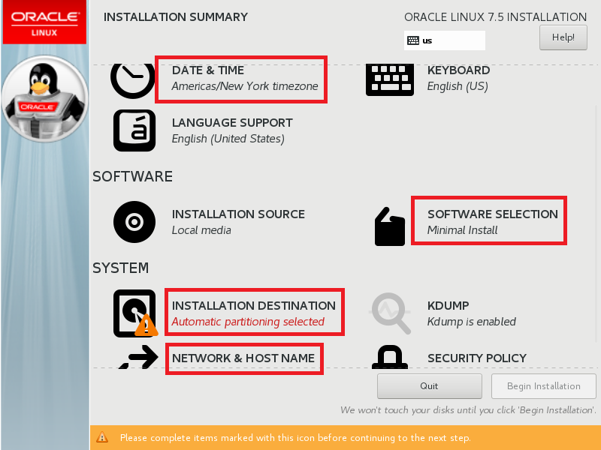Viewport: 601px width, 450px height.
Task: Click the Oracle Linux logo in sidebar
Action: tap(44, 22)
